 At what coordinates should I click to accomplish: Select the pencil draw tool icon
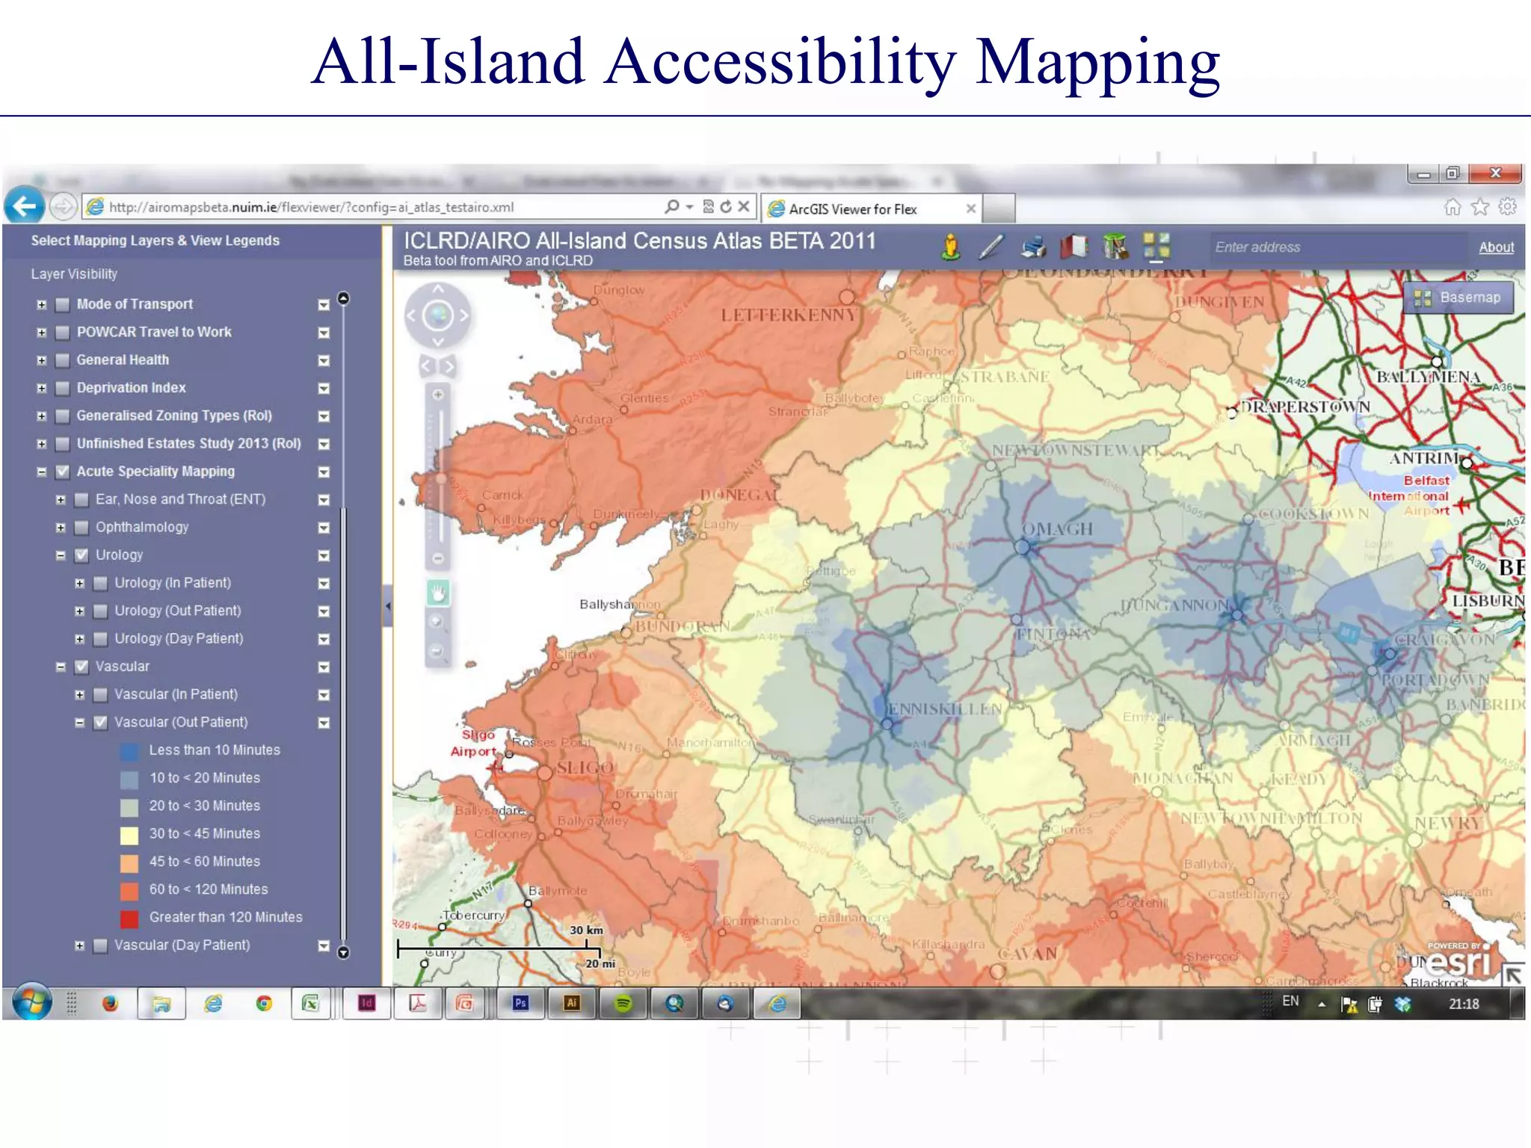[x=991, y=247]
